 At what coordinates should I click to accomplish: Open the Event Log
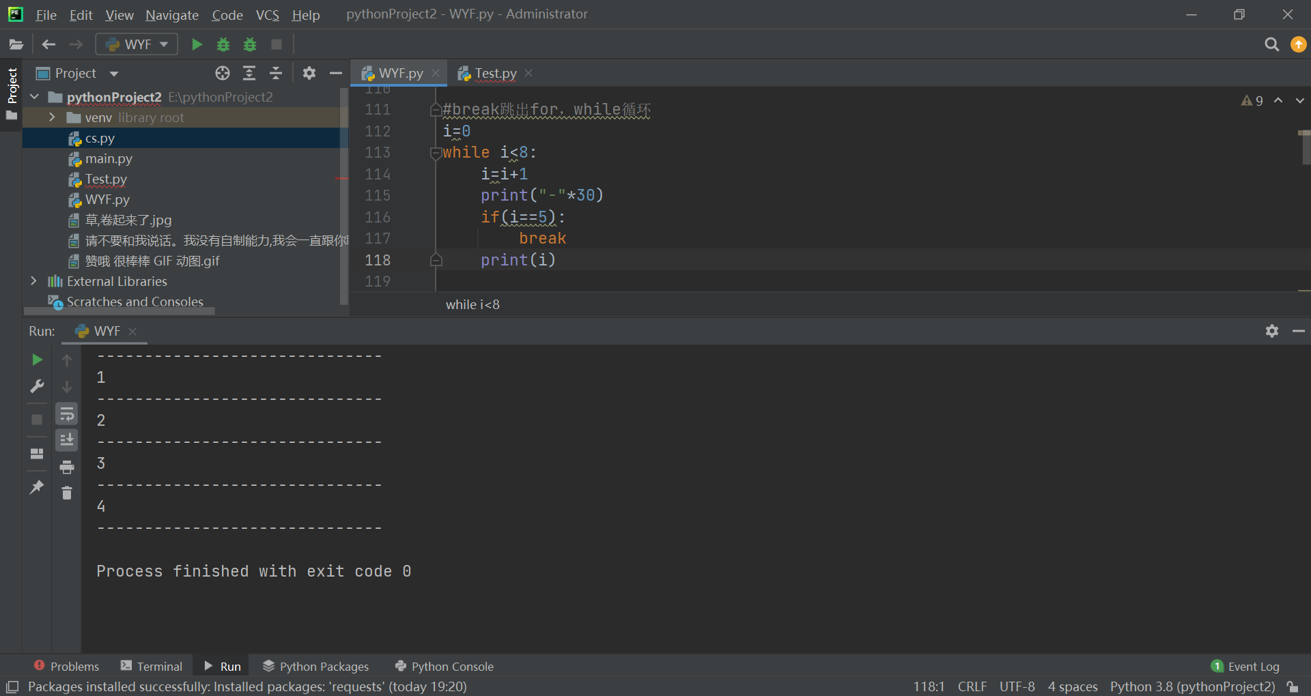tap(1245, 666)
